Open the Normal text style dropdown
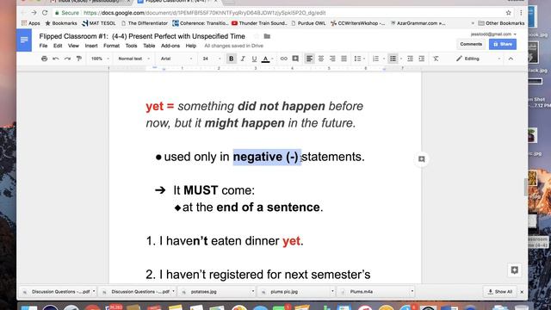 coord(134,59)
